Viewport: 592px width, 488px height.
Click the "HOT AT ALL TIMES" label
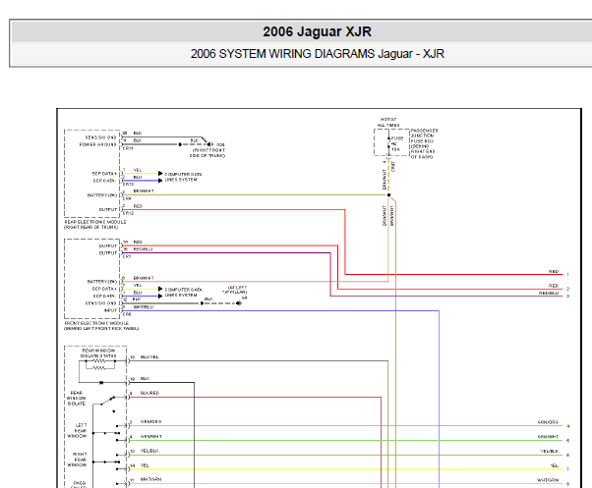click(388, 122)
